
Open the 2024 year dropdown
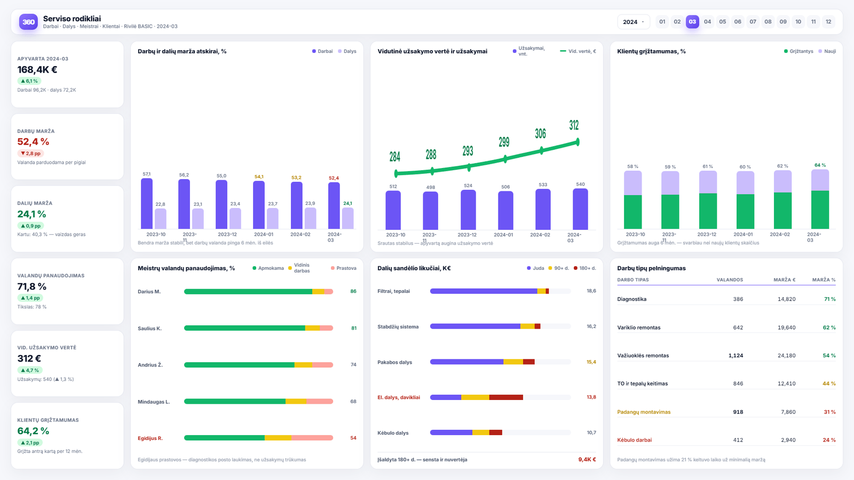(634, 22)
